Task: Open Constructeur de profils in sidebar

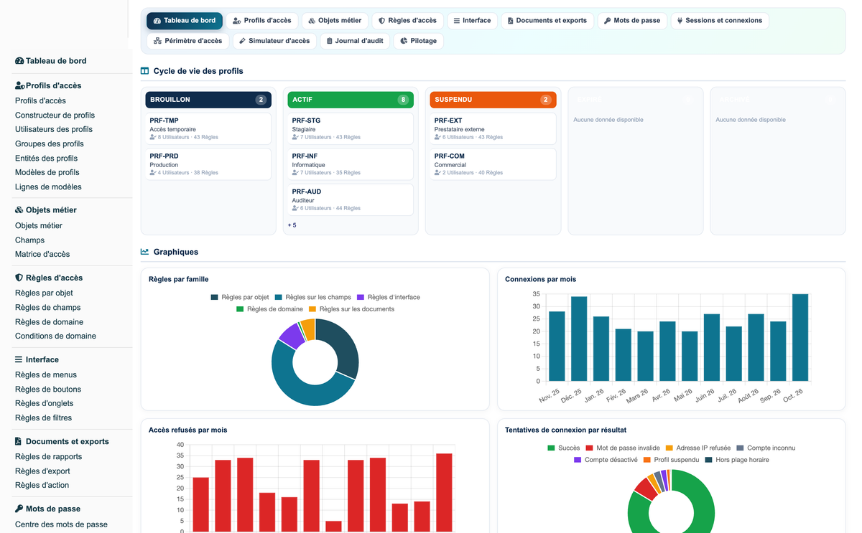Action: [55, 115]
